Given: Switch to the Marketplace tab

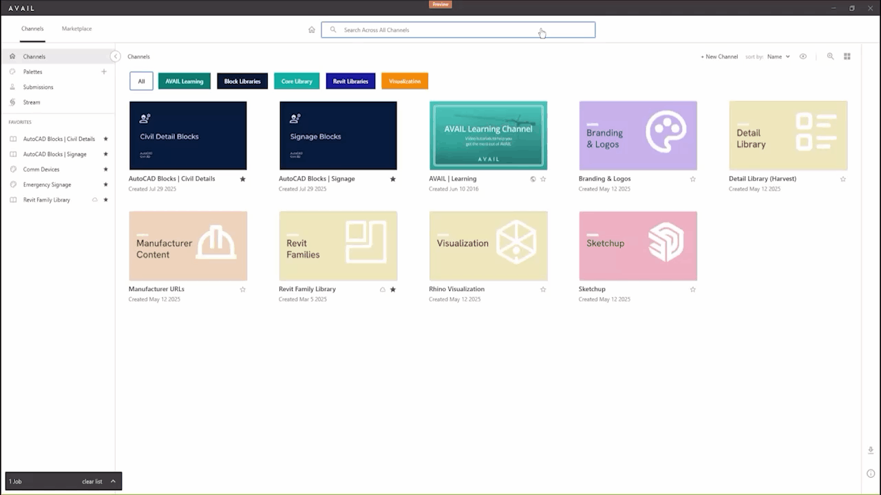Looking at the screenshot, I should [x=76, y=29].
